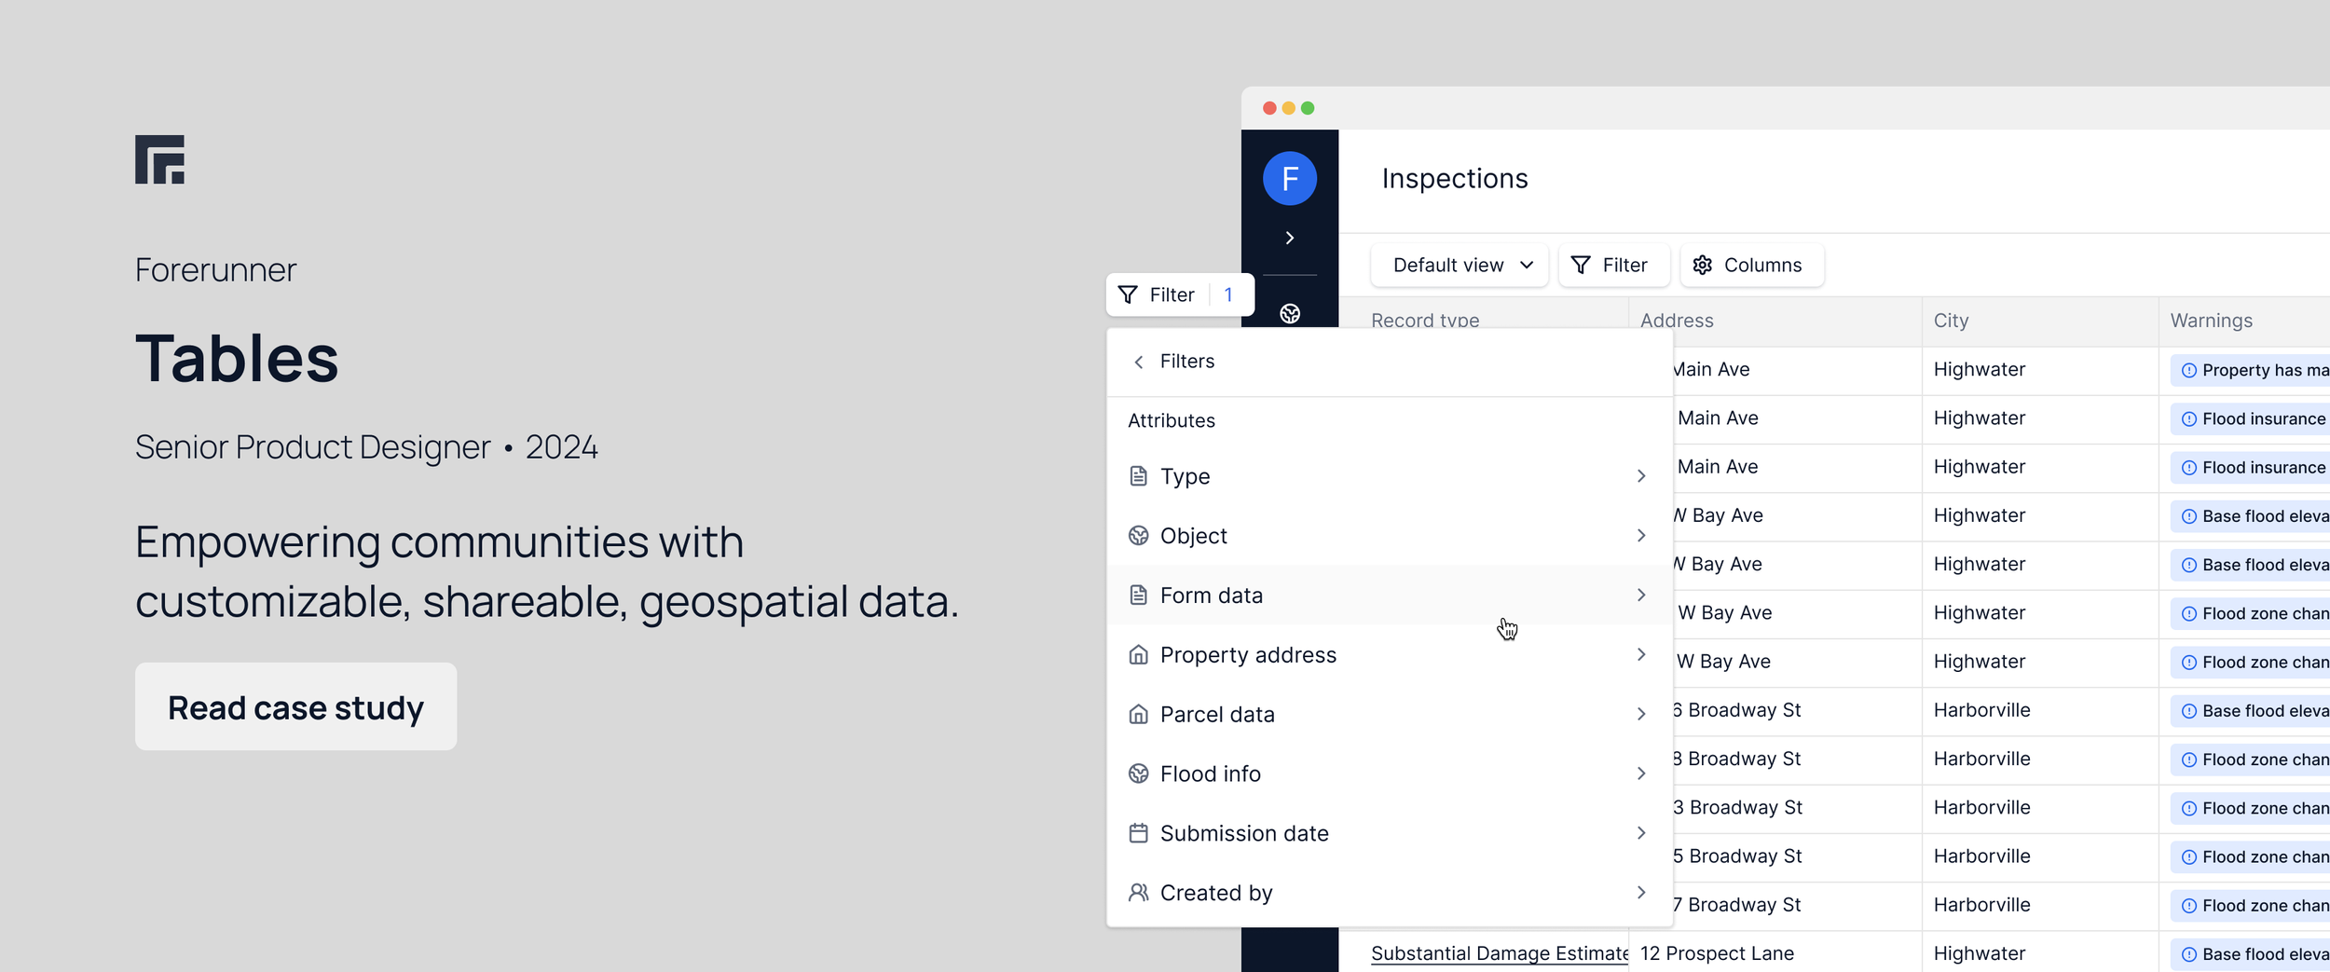The image size is (2330, 972).
Task: Click the globe icon beside Flood info
Action: (x=1138, y=774)
